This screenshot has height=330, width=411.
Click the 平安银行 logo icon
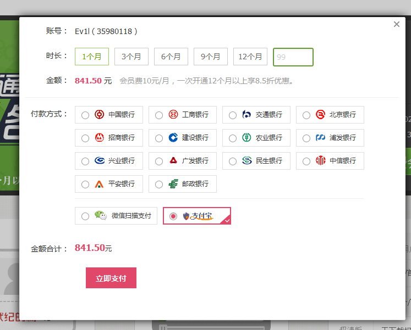tap(99, 184)
